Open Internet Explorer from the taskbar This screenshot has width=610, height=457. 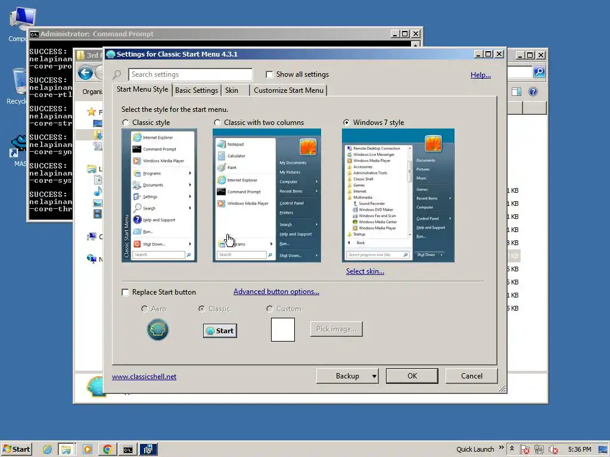tap(48, 449)
